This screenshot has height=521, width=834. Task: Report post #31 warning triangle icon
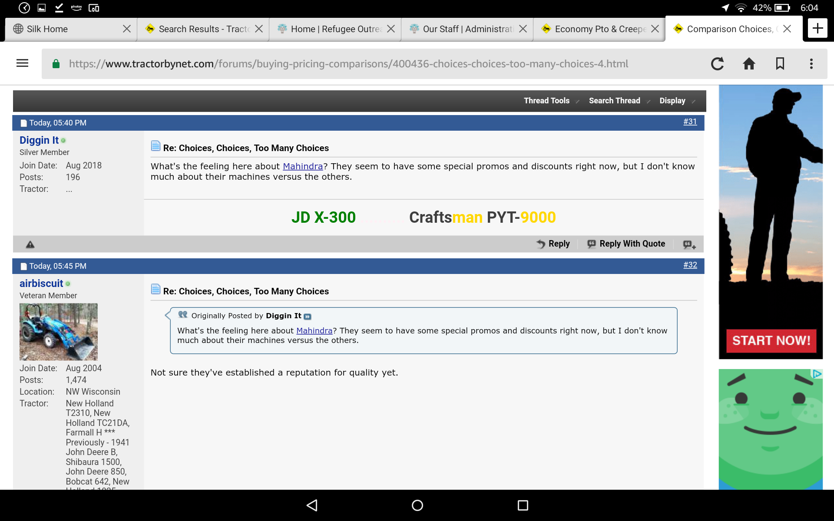[30, 244]
